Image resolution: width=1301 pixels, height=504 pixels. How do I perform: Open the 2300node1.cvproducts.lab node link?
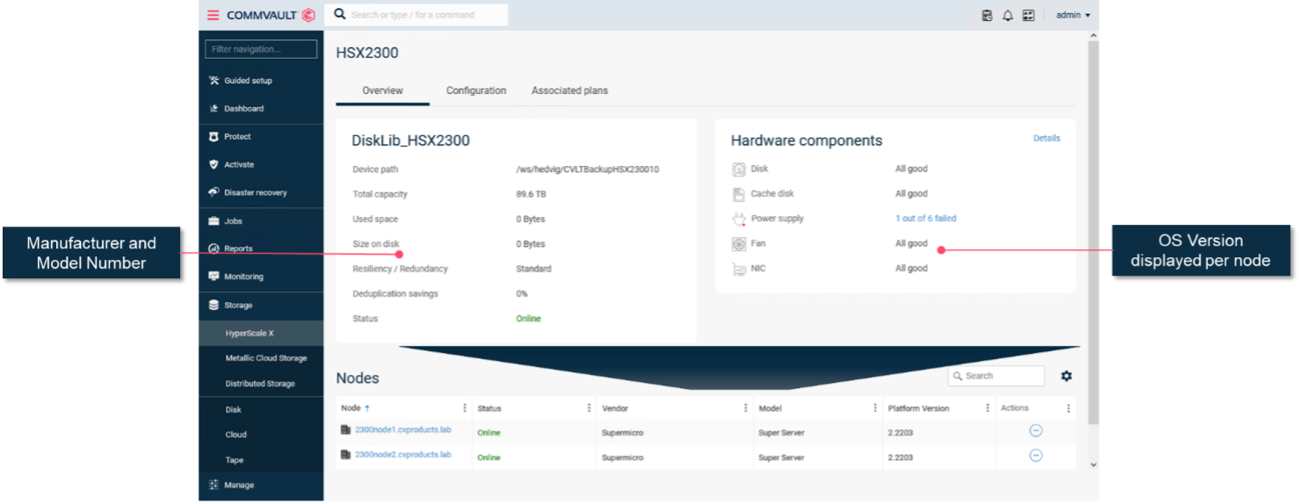pyautogui.click(x=403, y=429)
